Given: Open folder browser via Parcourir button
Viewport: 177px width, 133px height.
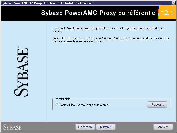Looking at the screenshot, I should (157, 105).
